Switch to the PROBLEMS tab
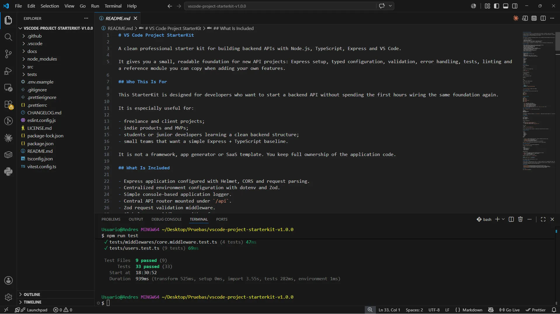This screenshot has width=560, height=314. point(111,219)
